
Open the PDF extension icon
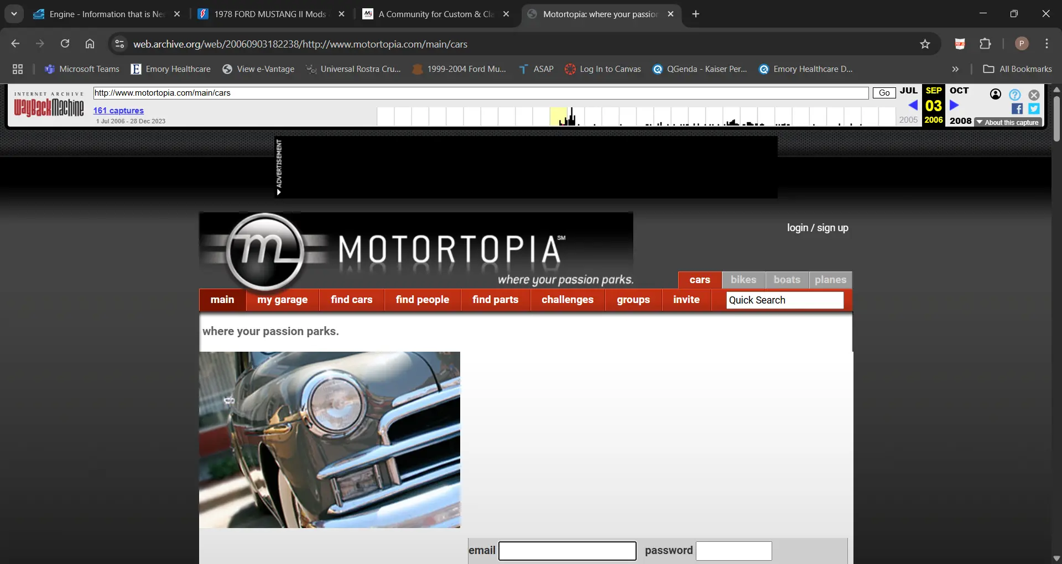960,44
